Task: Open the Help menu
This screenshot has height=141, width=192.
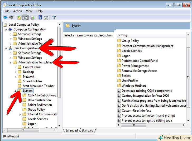Action: (40, 11)
